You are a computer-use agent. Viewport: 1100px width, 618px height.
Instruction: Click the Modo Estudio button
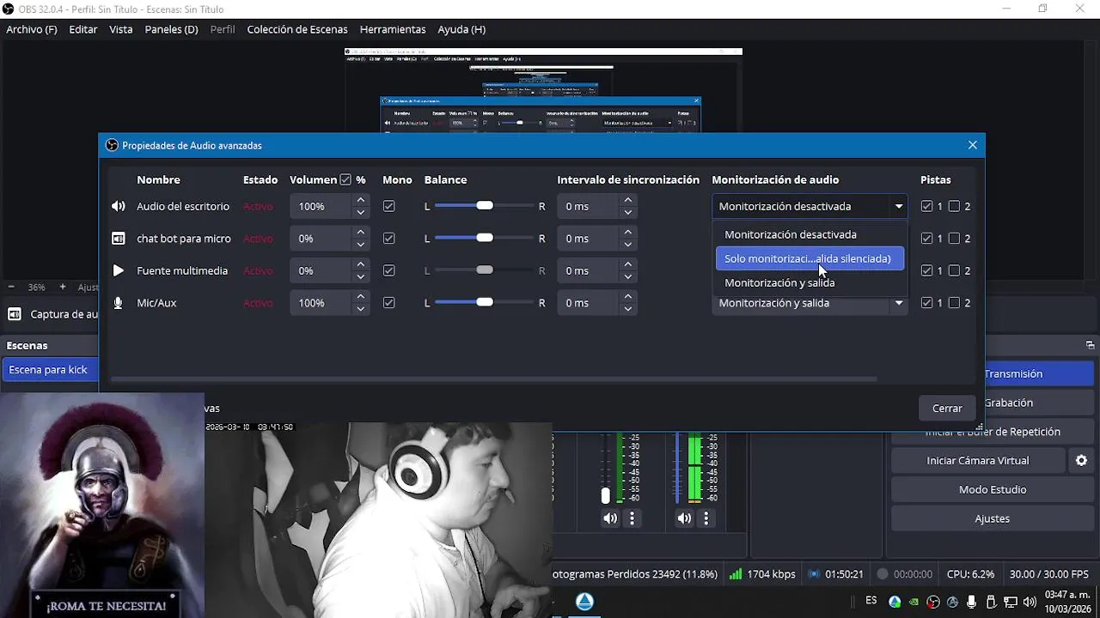(993, 489)
